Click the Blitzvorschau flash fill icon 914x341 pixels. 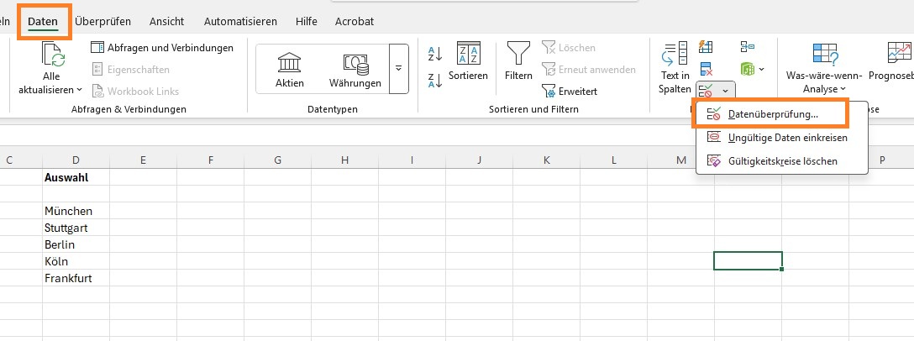tap(707, 47)
